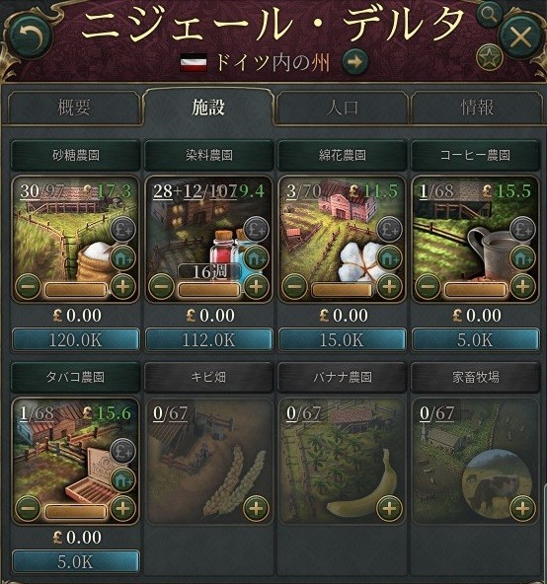This screenshot has height=584, width=547.
Task: Select the コーヒー農園 building thumbnail
Action: click(475, 239)
